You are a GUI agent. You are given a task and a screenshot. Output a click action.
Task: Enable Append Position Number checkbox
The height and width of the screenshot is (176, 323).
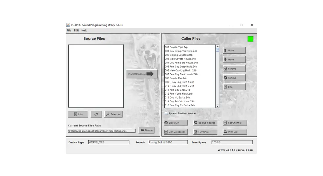[167, 113]
